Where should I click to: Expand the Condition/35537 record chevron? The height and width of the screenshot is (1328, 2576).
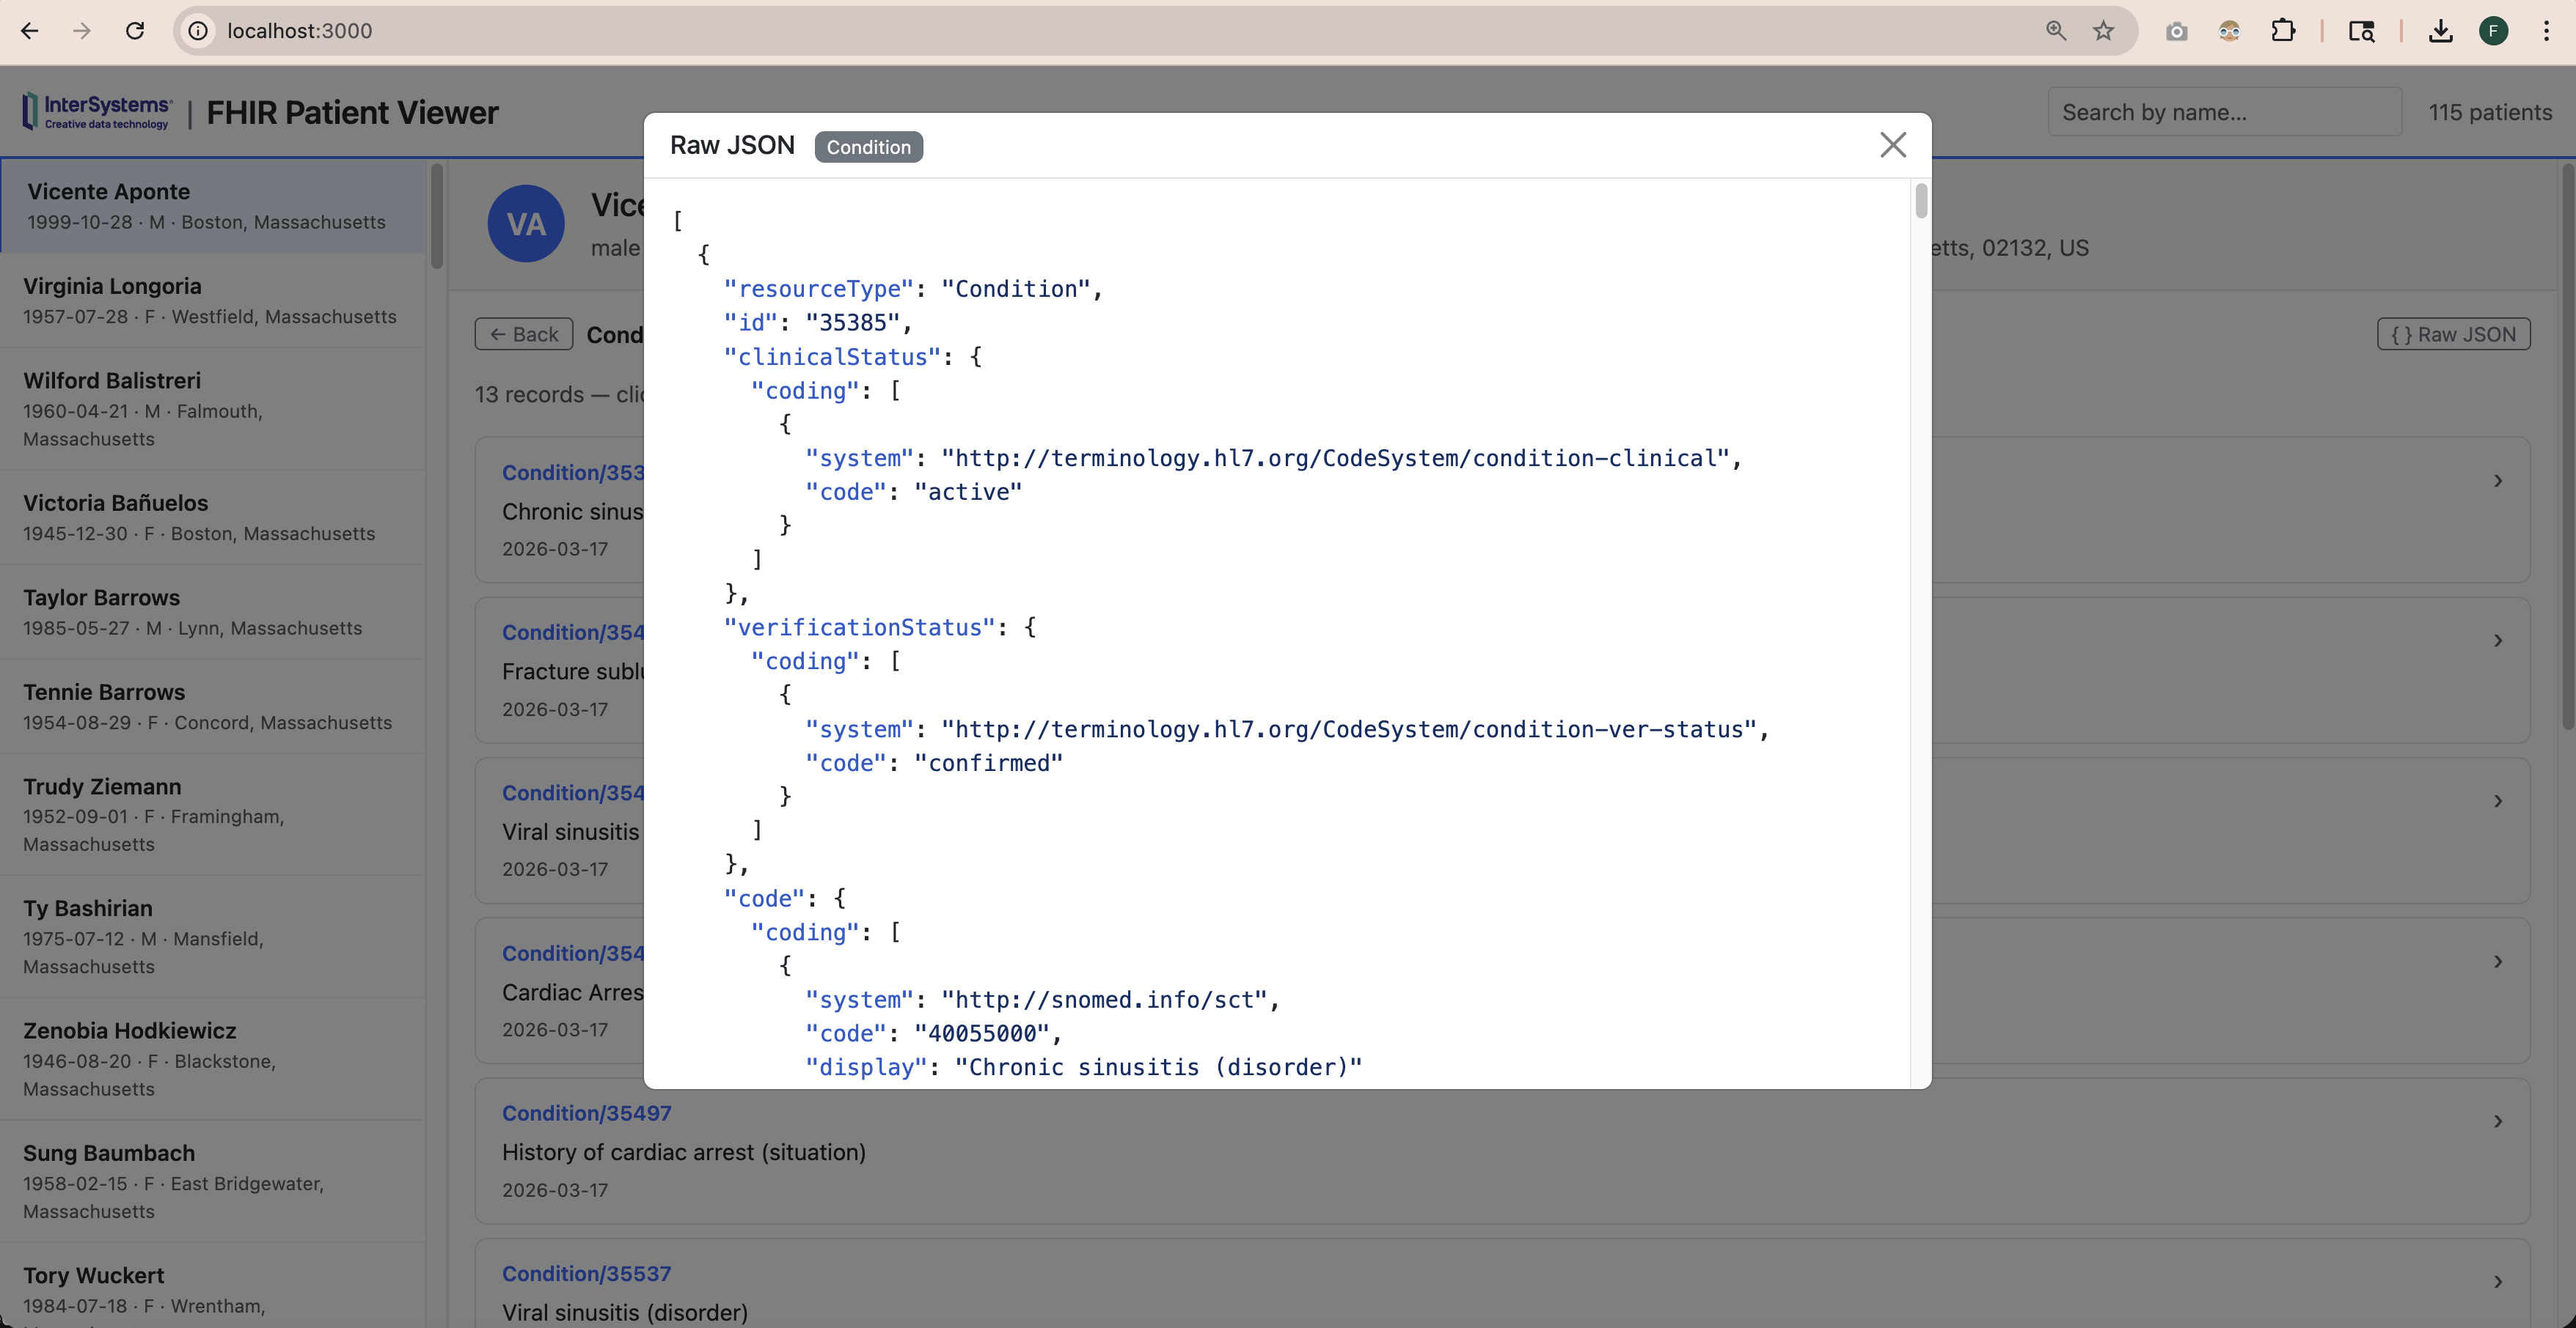(x=2498, y=1282)
